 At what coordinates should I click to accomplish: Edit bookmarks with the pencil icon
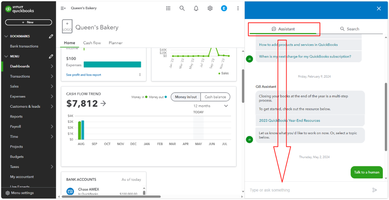[51, 36]
